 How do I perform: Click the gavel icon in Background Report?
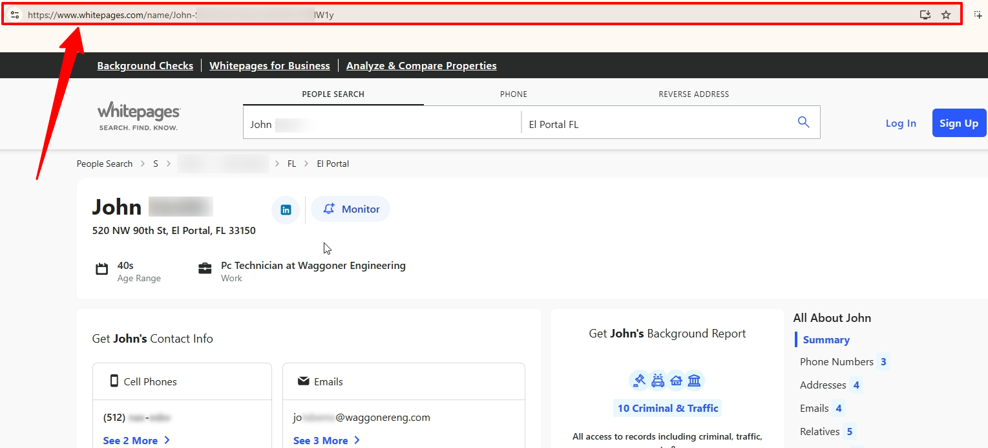[x=639, y=380]
